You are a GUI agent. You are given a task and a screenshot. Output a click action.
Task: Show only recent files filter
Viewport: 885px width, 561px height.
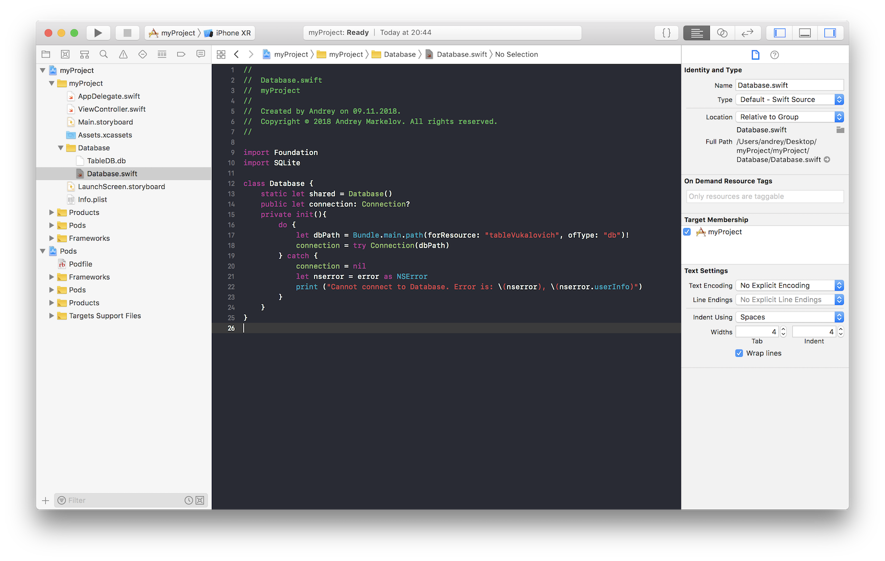click(x=188, y=500)
